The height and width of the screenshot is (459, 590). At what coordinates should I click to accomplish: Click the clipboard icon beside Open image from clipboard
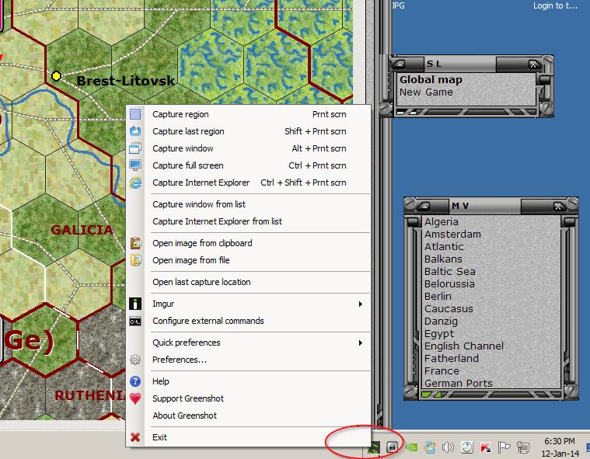(135, 243)
